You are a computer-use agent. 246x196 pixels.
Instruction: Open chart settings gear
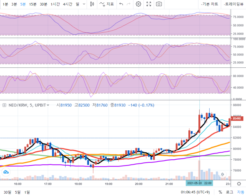(138, 4)
